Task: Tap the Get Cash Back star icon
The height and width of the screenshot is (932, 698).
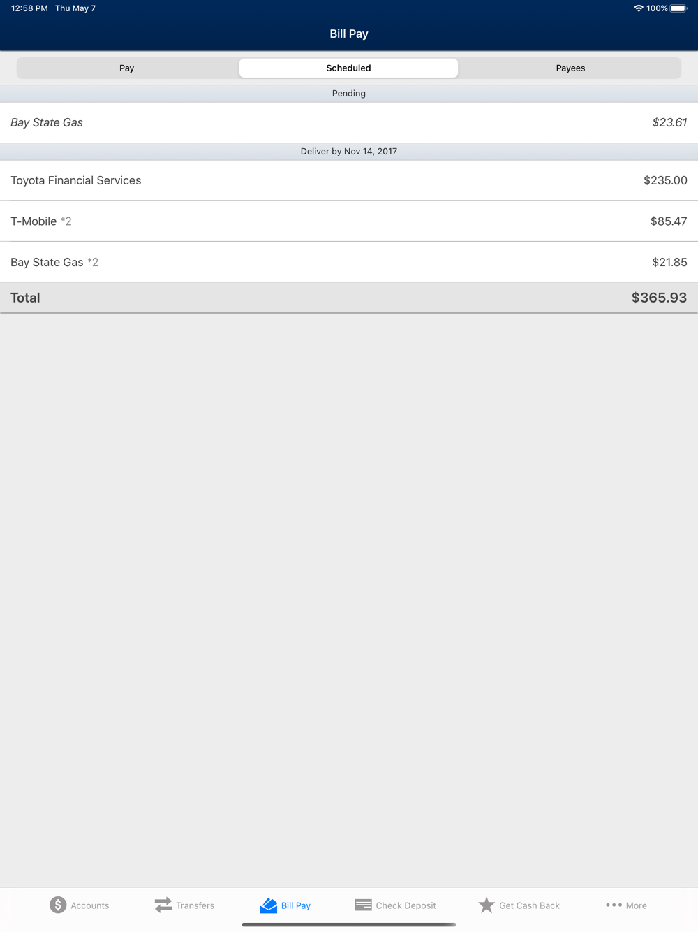Action: point(487,905)
